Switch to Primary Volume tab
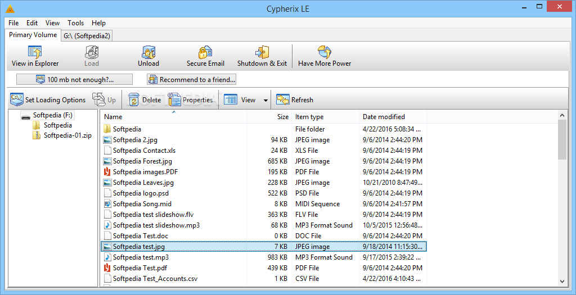This screenshot has height=295, width=576. [33, 35]
